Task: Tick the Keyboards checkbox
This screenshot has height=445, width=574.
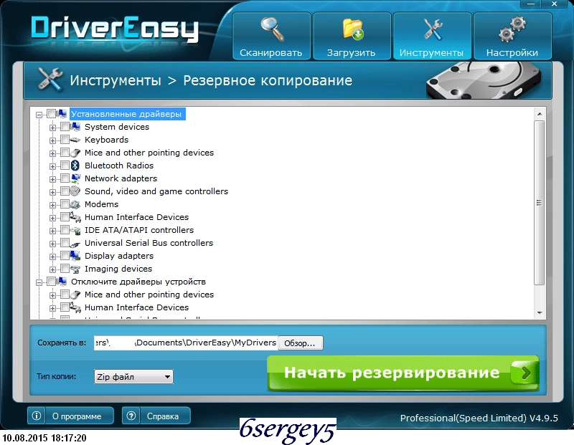Action: pos(65,140)
